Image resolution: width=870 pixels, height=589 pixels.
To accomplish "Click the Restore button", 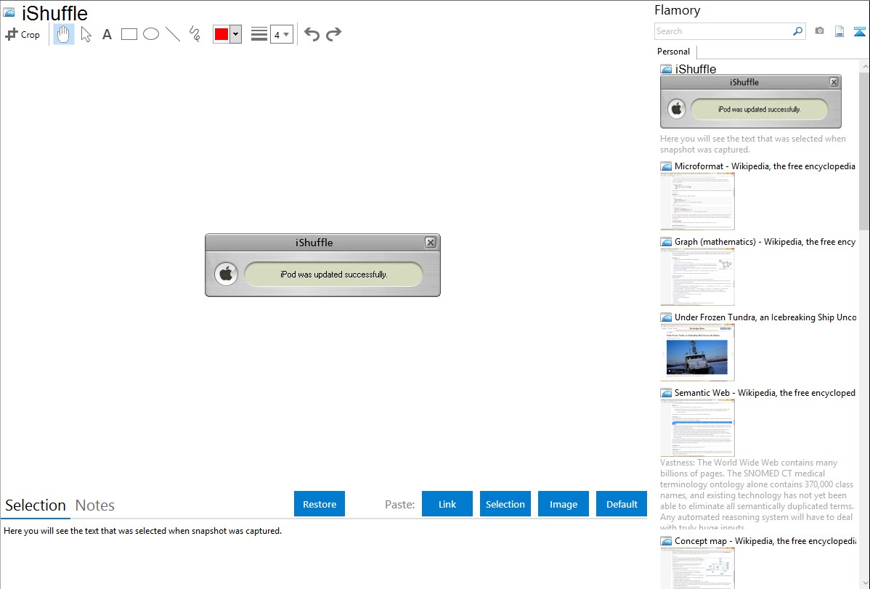I will 320,504.
